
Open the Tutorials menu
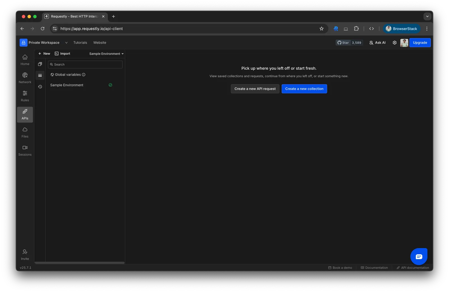pos(80,43)
